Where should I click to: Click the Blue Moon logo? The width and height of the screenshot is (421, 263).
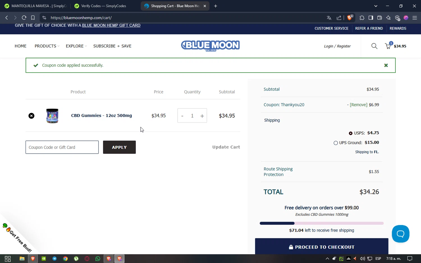coord(210,46)
